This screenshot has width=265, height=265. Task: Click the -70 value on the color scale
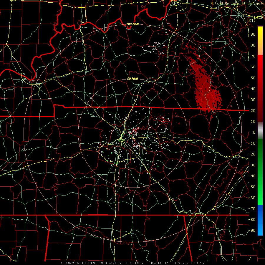point(252,209)
